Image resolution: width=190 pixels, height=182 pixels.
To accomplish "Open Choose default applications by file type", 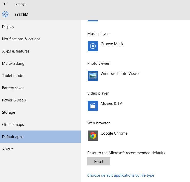I will [121, 175].
